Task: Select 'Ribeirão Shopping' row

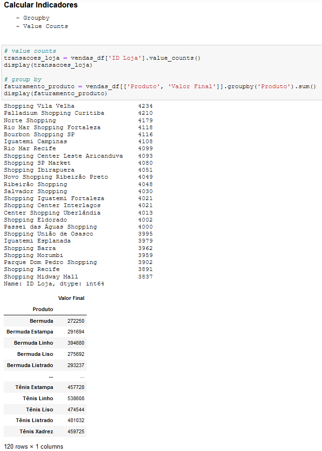Action: pyautogui.click(x=78, y=184)
